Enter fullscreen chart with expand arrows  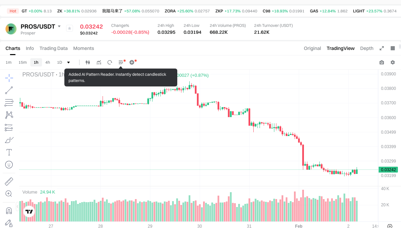[382, 48]
